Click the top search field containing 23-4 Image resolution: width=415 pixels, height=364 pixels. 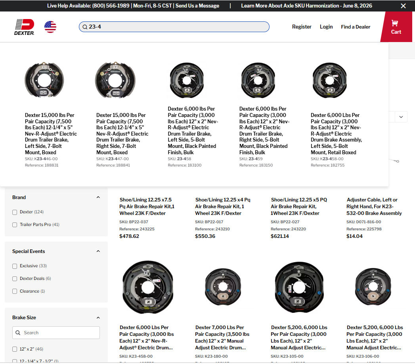tap(174, 27)
